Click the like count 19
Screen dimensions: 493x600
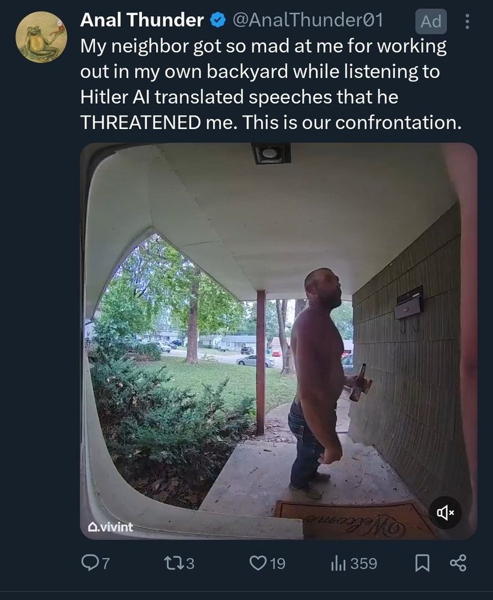tap(277, 563)
